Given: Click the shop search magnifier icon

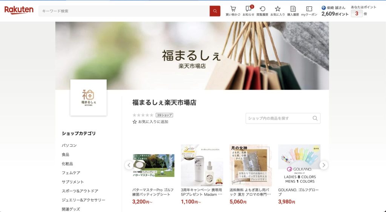Looking at the screenshot, I should click(315, 118).
